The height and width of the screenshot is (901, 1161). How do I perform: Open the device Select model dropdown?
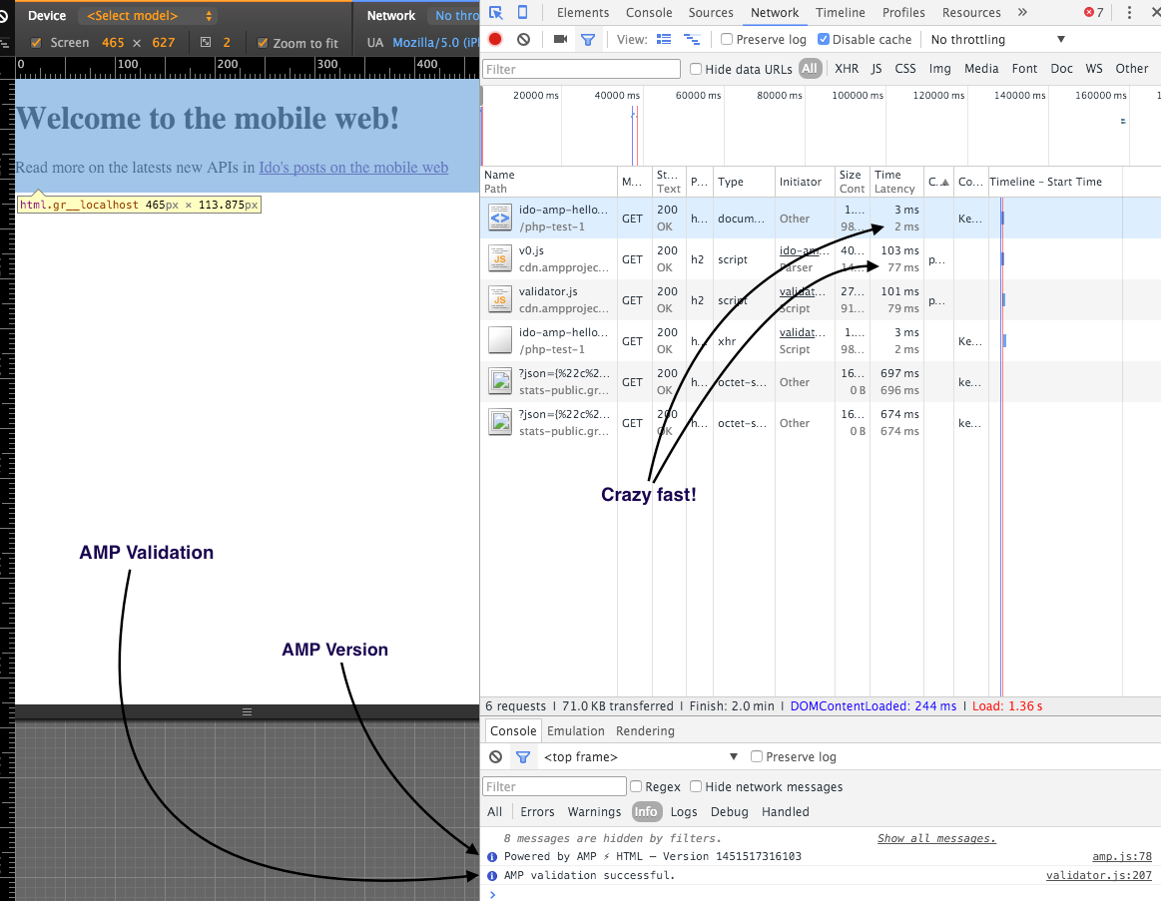[150, 16]
